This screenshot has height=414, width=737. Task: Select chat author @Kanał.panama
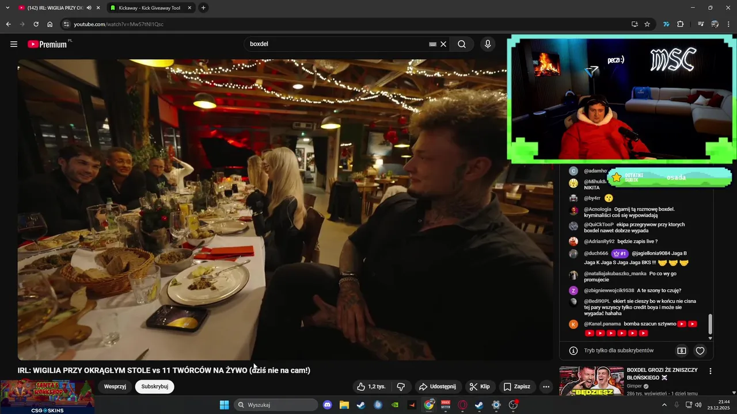(603, 324)
